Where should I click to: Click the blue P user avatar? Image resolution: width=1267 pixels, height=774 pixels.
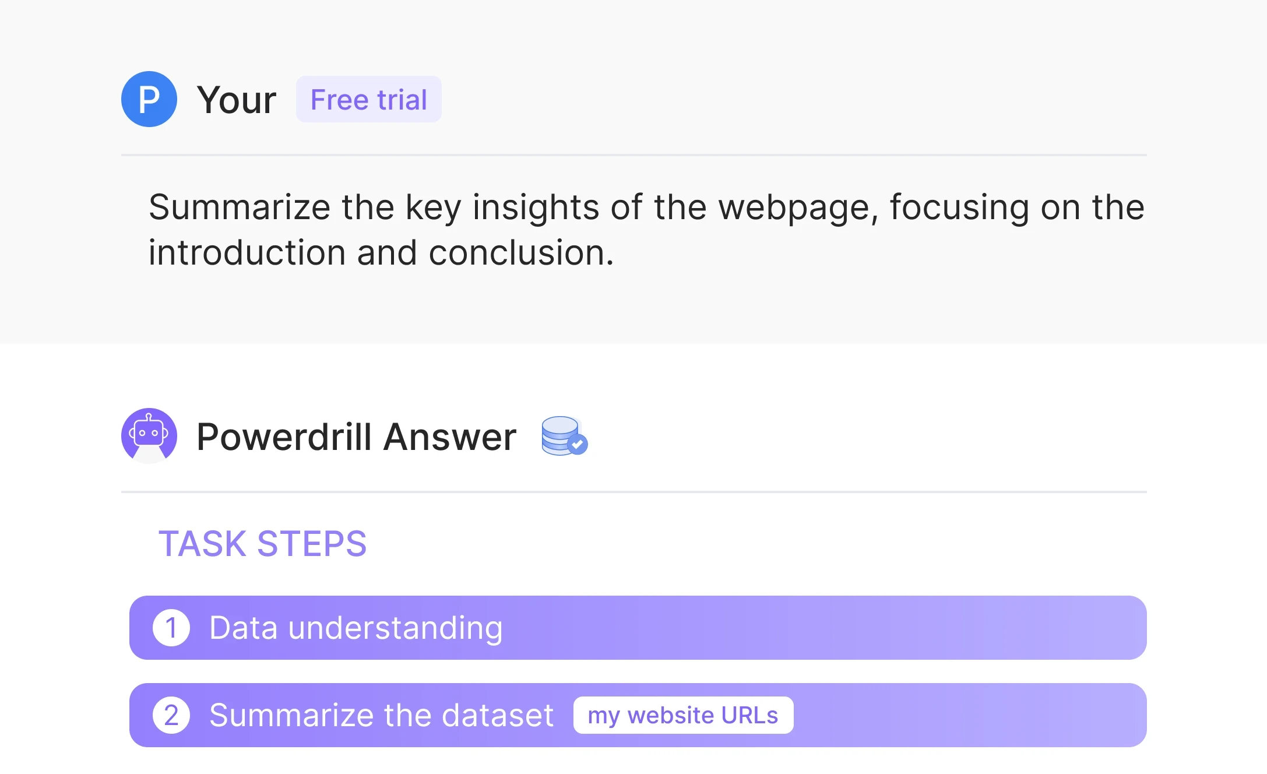[x=149, y=99]
